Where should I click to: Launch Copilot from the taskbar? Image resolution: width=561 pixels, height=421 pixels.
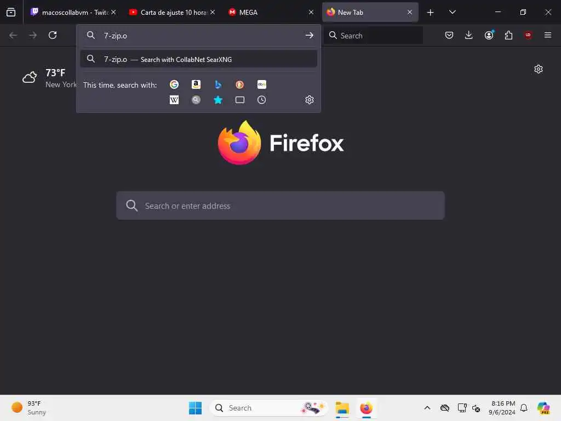(x=543, y=408)
